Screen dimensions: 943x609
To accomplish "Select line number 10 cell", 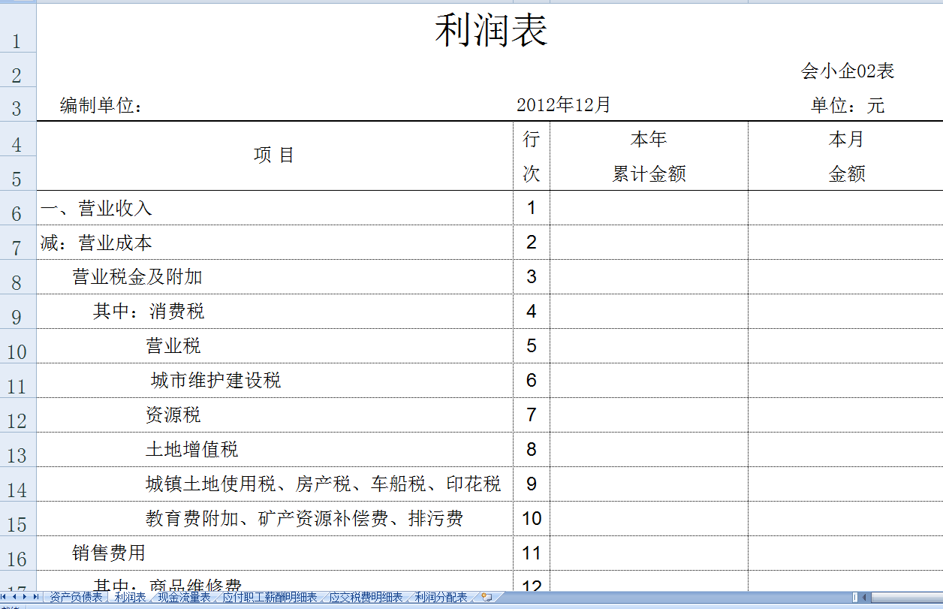I will tap(532, 519).
